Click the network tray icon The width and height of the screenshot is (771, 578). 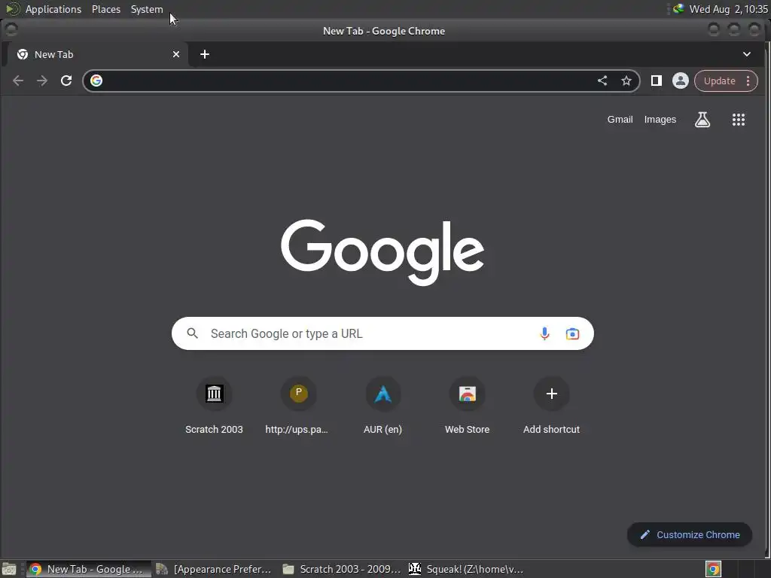[678, 8]
